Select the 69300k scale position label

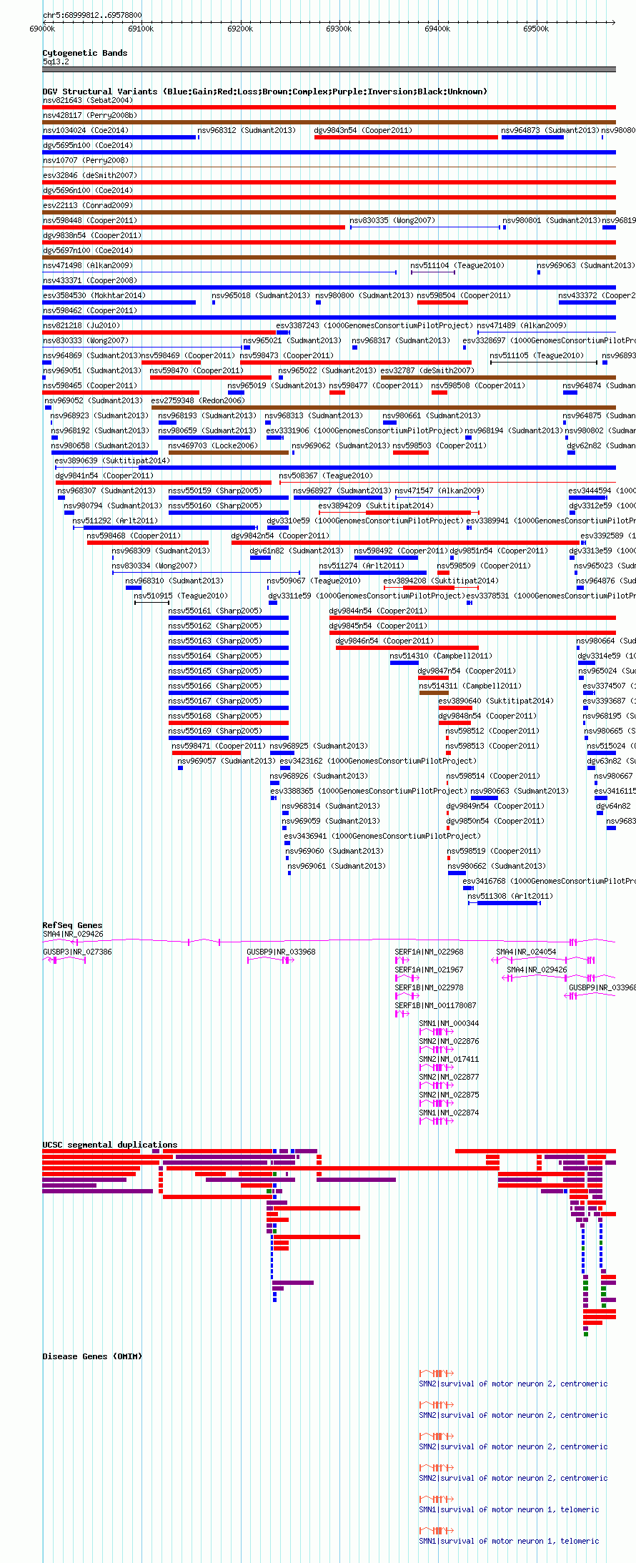pyautogui.click(x=339, y=29)
